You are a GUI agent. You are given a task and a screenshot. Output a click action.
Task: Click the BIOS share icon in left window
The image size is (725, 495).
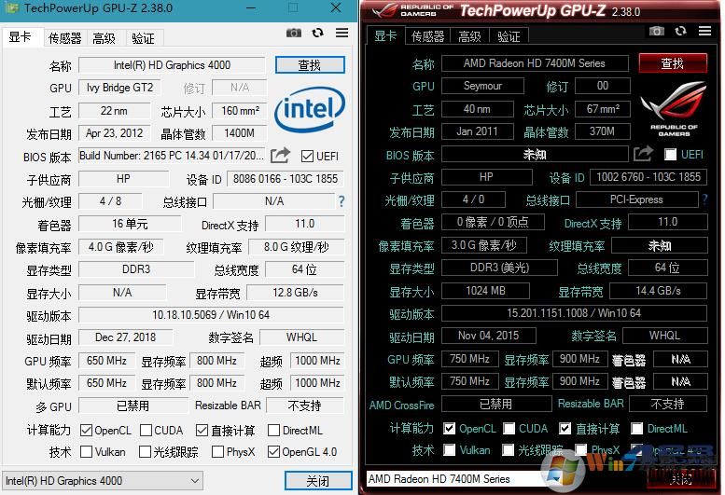pyautogui.click(x=281, y=156)
